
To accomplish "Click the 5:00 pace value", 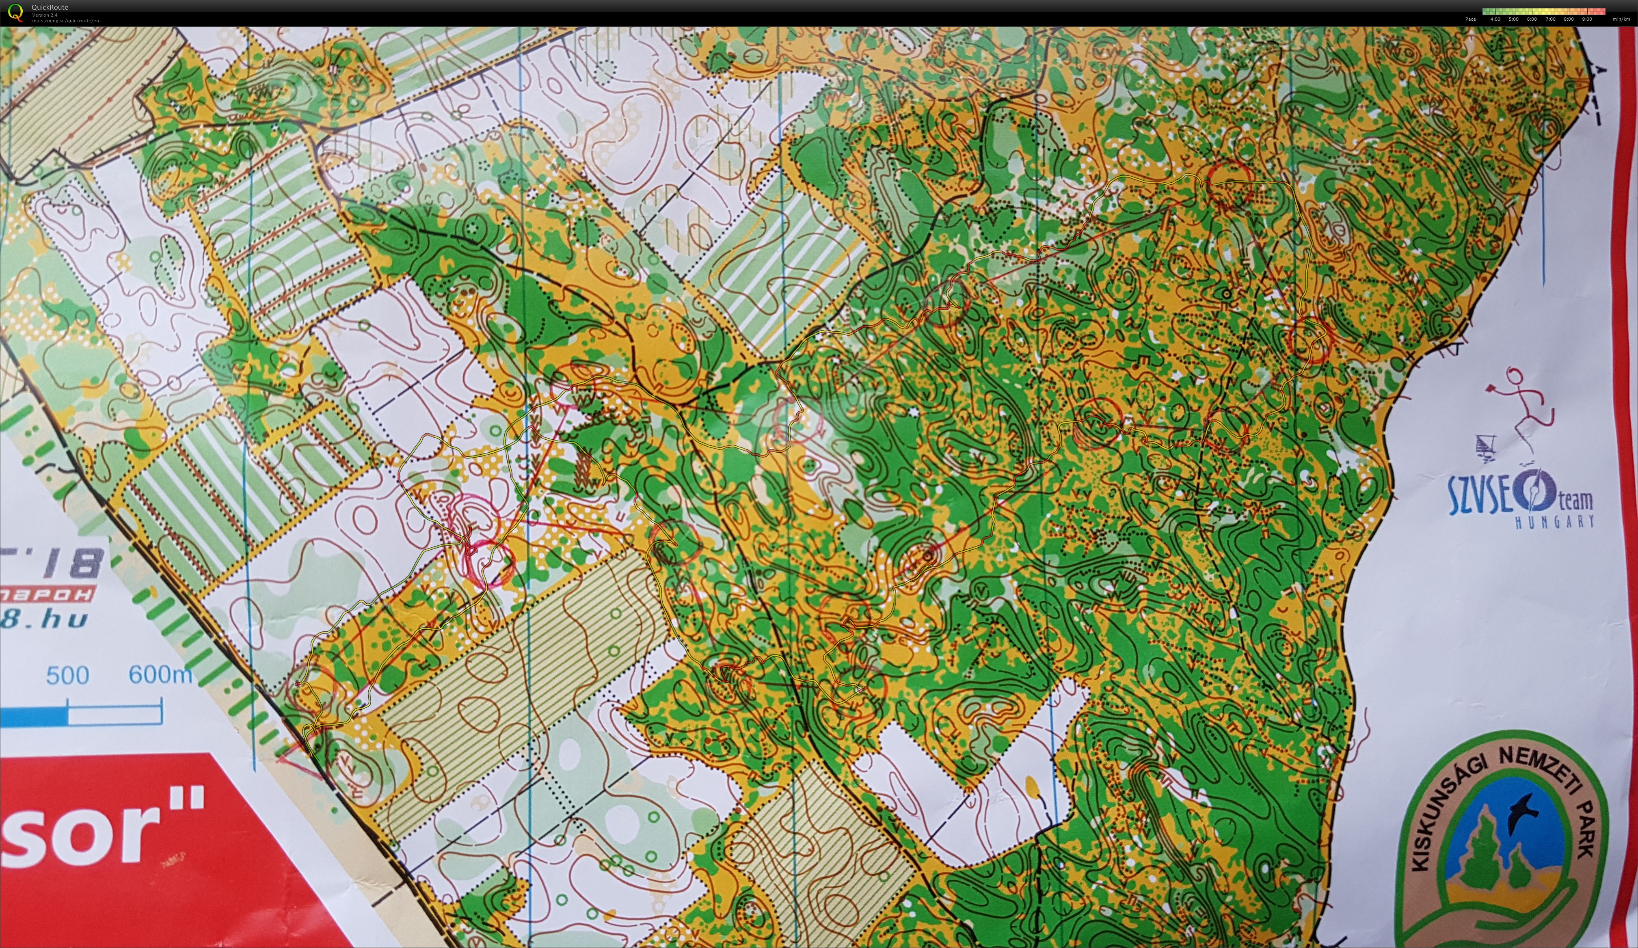I will pyautogui.click(x=1514, y=19).
